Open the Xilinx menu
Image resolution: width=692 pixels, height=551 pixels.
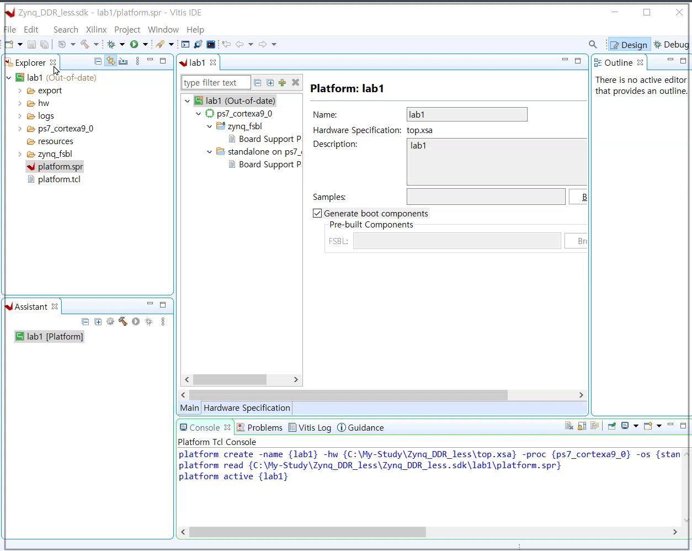click(96, 29)
